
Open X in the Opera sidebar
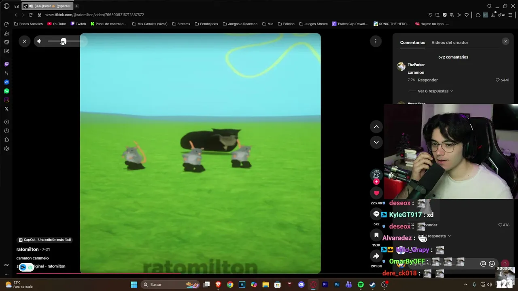click(6, 109)
